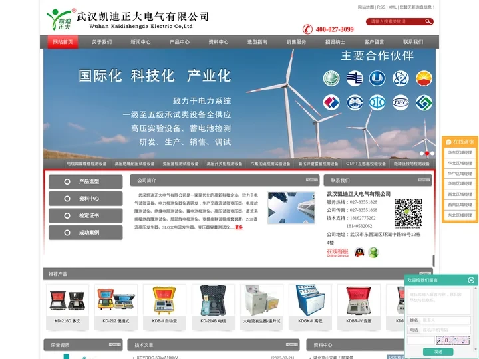This screenshot has width=479, height=359.
Task: Open the green person online service icon
Action: pos(373,253)
